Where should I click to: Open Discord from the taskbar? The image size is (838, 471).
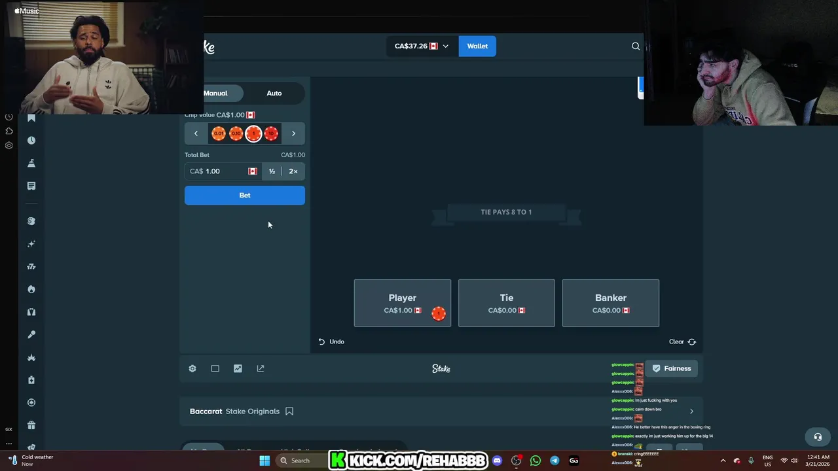point(497,461)
